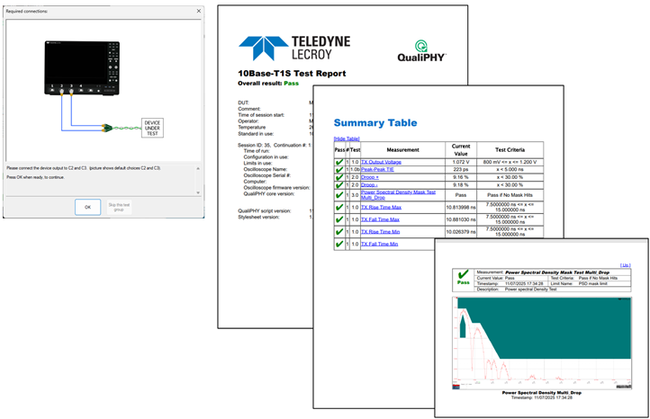Click the '223 ps' current value cell

click(461, 169)
